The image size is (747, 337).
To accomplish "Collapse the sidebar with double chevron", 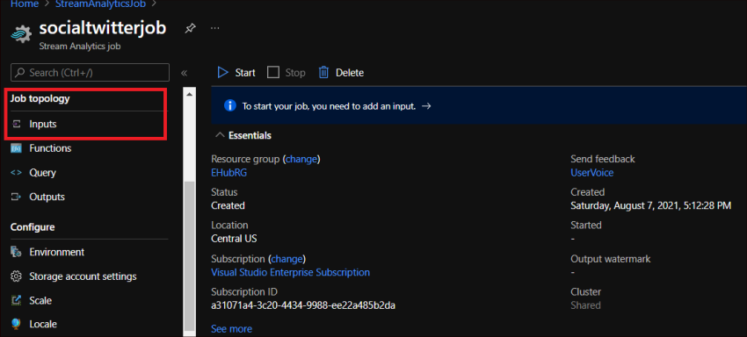I will (185, 73).
